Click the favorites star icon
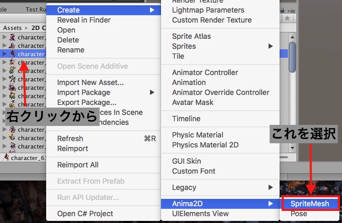This screenshot has height=223, width=342. click(287, 18)
